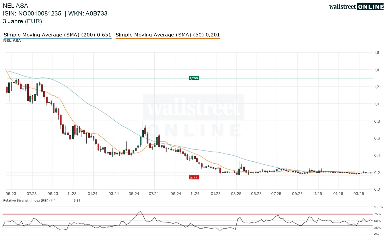The image size is (387, 242).
Task: Toggle the SMA (50) legend entry
Action: [x=168, y=35]
